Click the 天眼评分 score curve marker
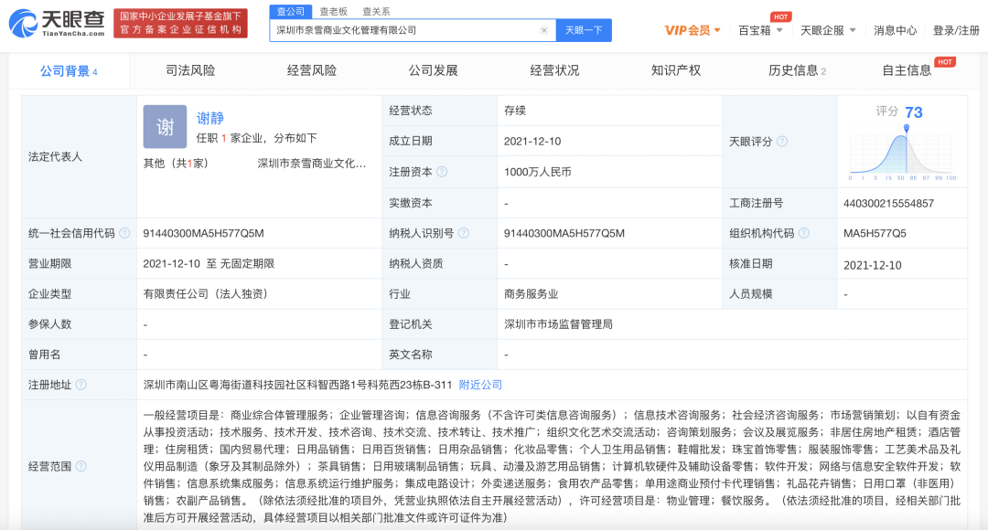 tap(905, 138)
